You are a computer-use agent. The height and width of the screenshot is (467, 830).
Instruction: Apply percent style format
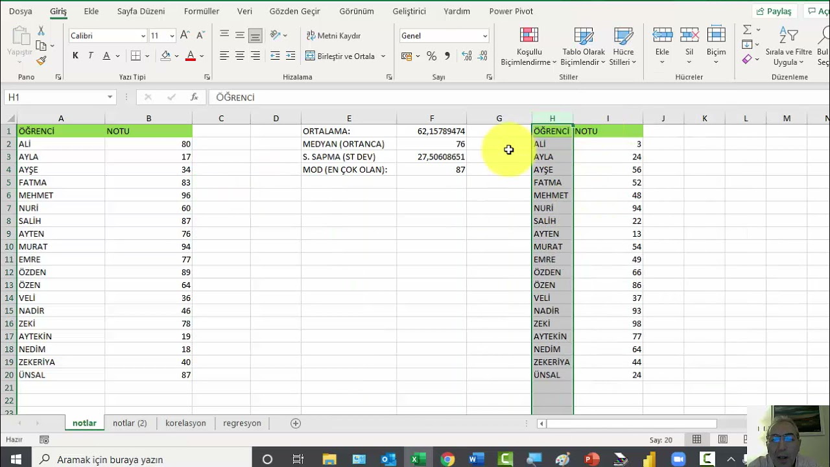pos(431,56)
